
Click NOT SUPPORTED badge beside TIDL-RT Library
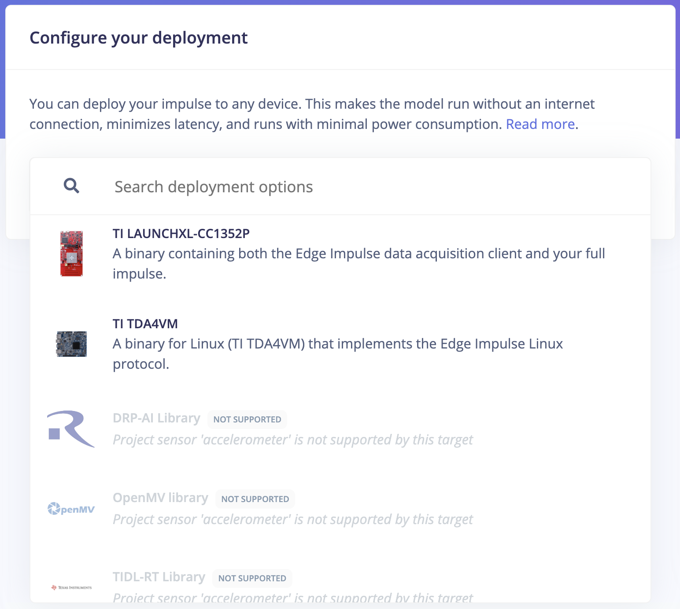tap(252, 579)
